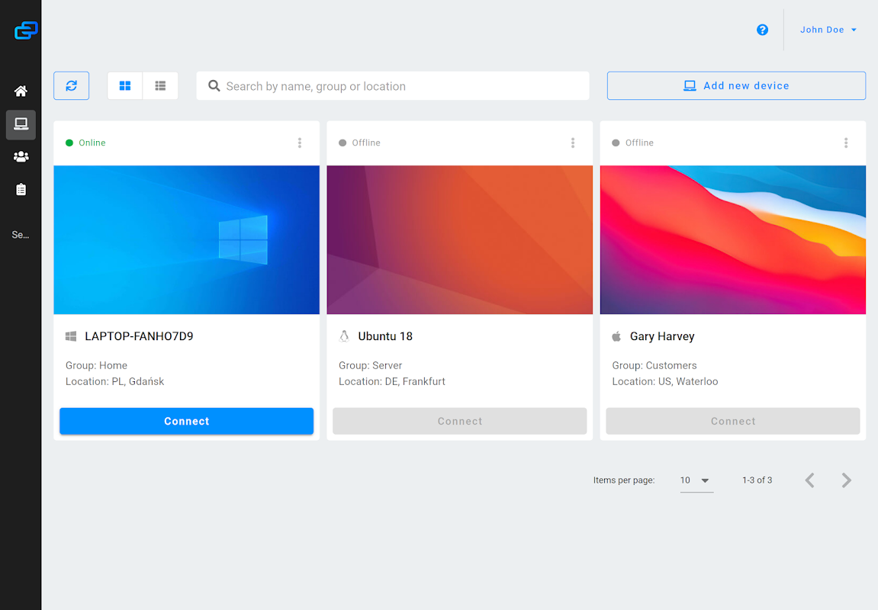Click the green Online status dot
Screen dimensions: 878x610
(69, 143)
